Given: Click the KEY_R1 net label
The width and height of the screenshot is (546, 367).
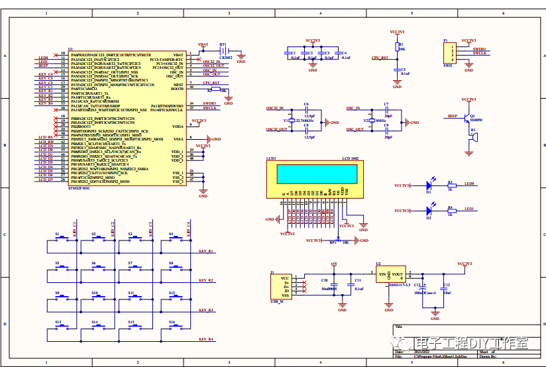Looking at the screenshot, I should (x=206, y=251).
